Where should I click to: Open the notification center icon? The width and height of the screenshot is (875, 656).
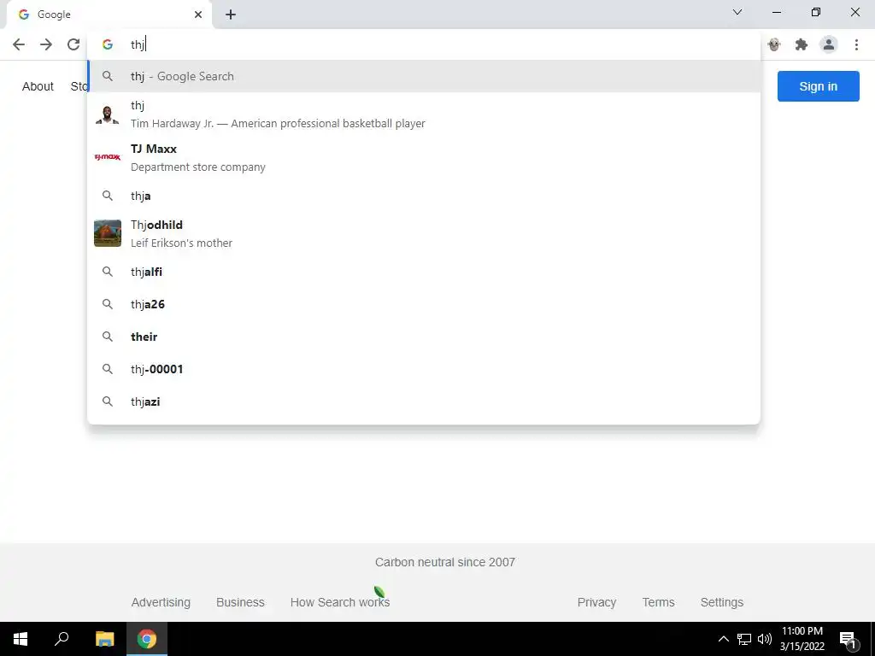848,639
